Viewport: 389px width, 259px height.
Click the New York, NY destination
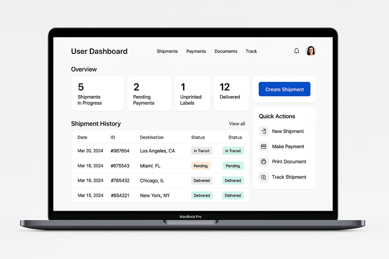point(155,196)
